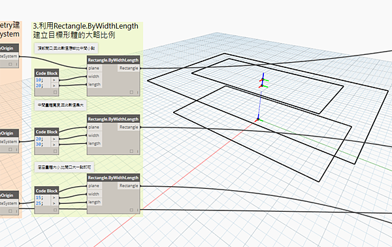Select Code Block header containing 20; 30;
Image resolution: width=392 pixels, height=247 pixels.
pyautogui.click(x=47, y=132)
